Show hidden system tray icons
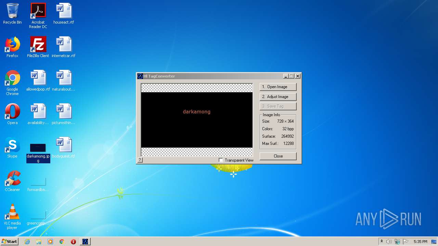The image size is (438, 246). [x=382, y=242]
